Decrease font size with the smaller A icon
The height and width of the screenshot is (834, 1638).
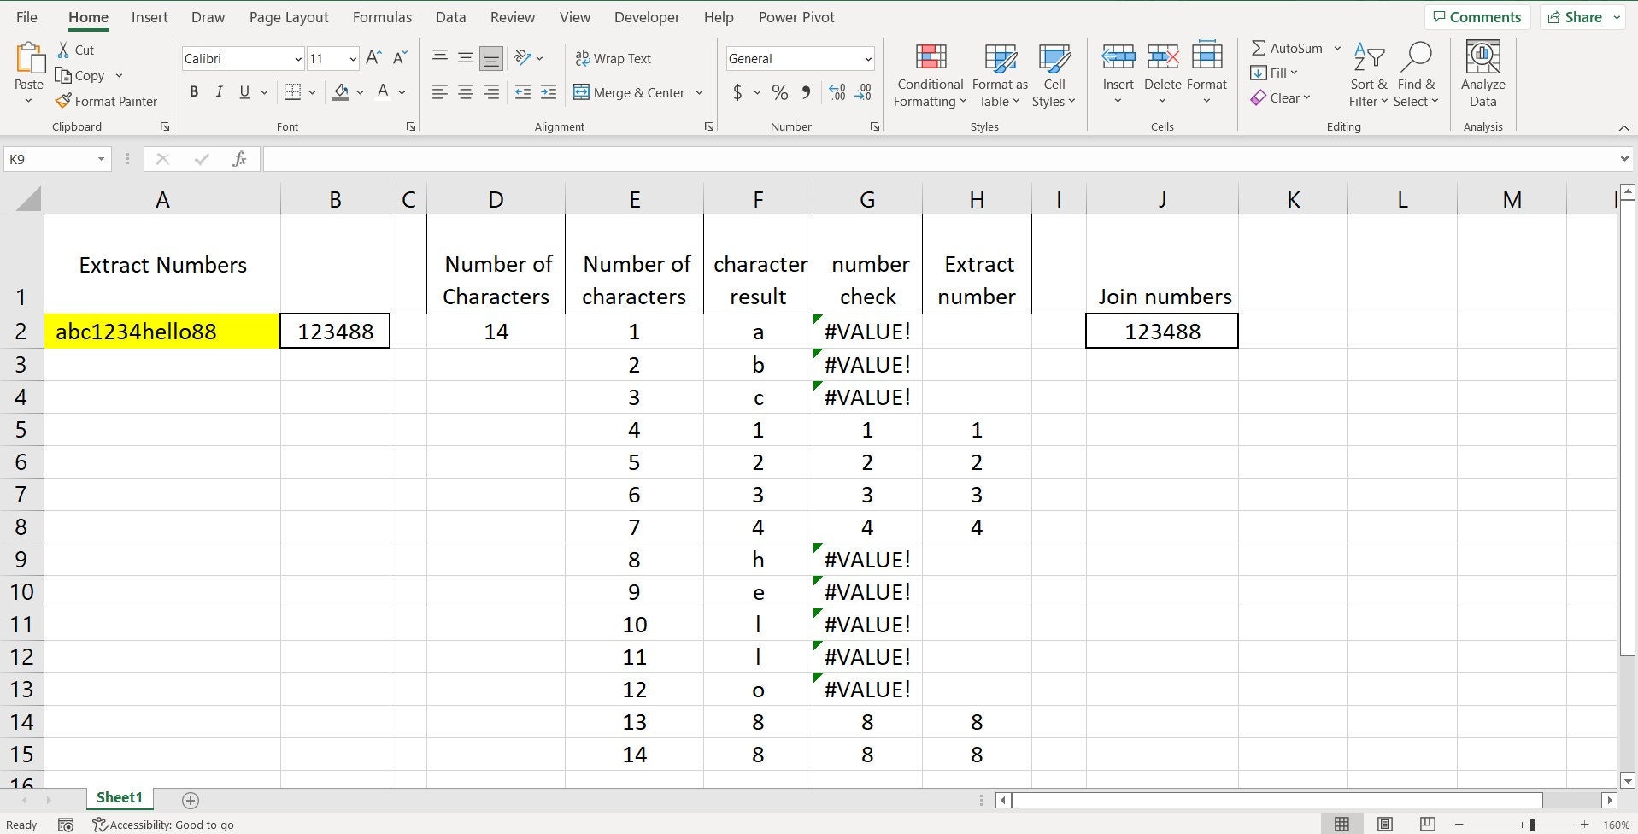coord(400,58)
